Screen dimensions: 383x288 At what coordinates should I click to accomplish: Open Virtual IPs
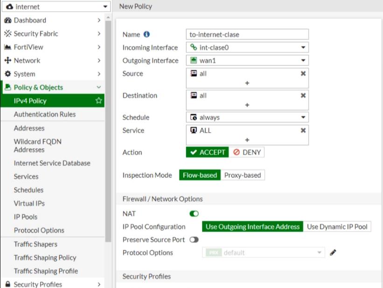point(53,203)
